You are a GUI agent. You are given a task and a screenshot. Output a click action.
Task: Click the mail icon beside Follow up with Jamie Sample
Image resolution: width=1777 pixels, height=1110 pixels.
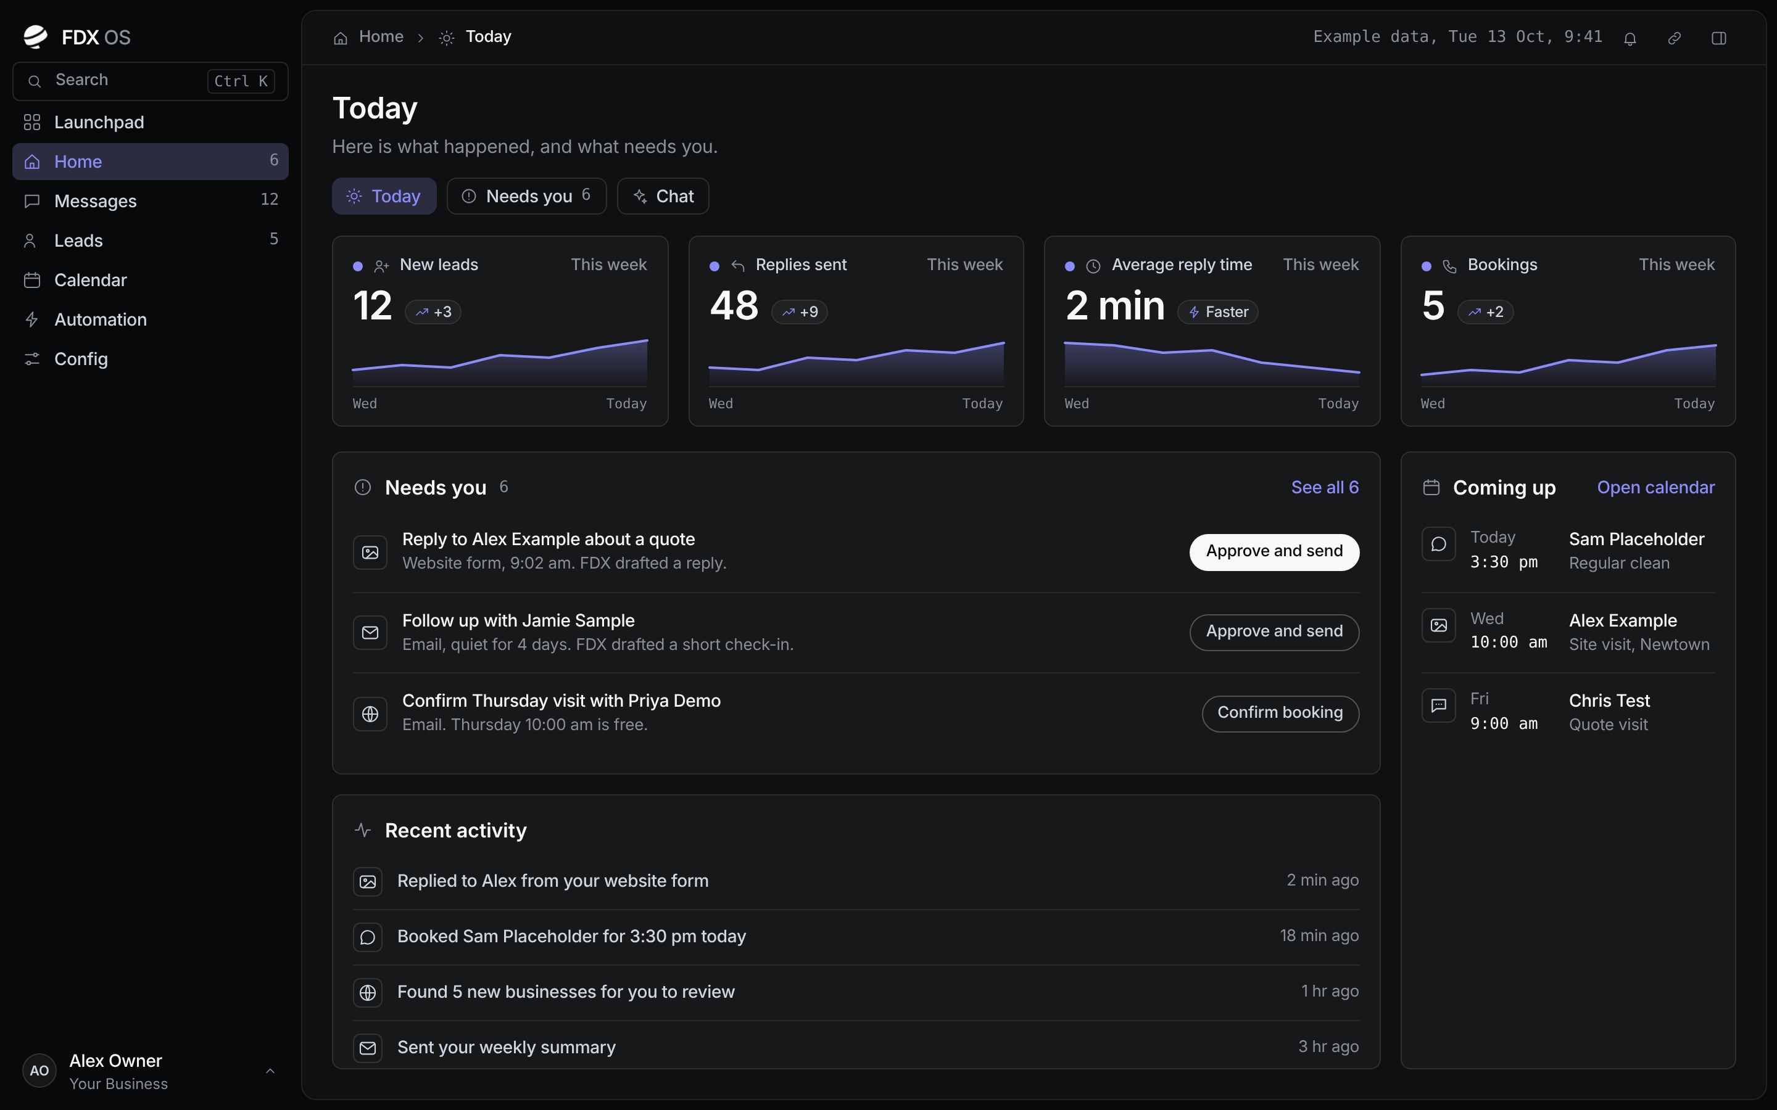point(370,632)
